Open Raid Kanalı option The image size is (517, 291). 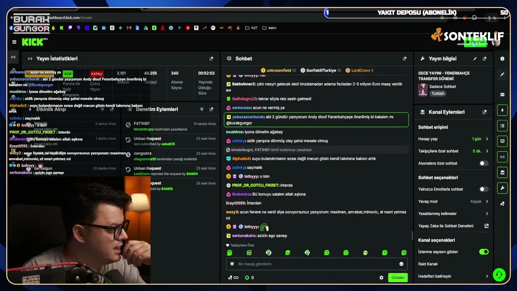[428, 264]
